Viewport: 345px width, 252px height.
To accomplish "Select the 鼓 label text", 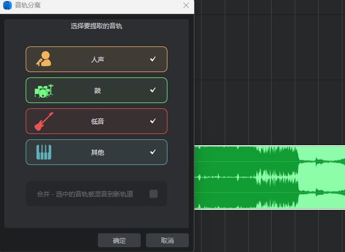I will (x=97, y=90).
